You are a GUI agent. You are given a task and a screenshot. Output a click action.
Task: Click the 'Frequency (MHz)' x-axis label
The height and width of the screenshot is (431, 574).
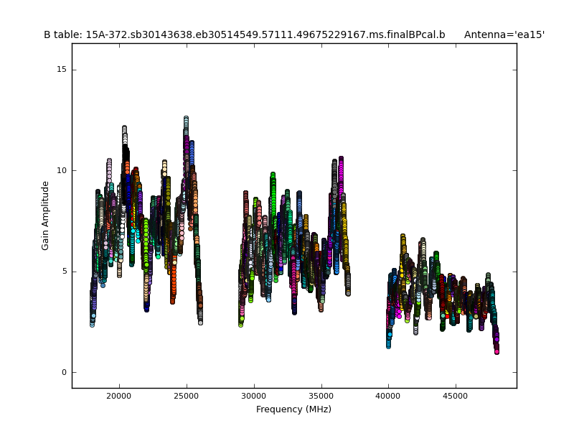pos(293,409)
